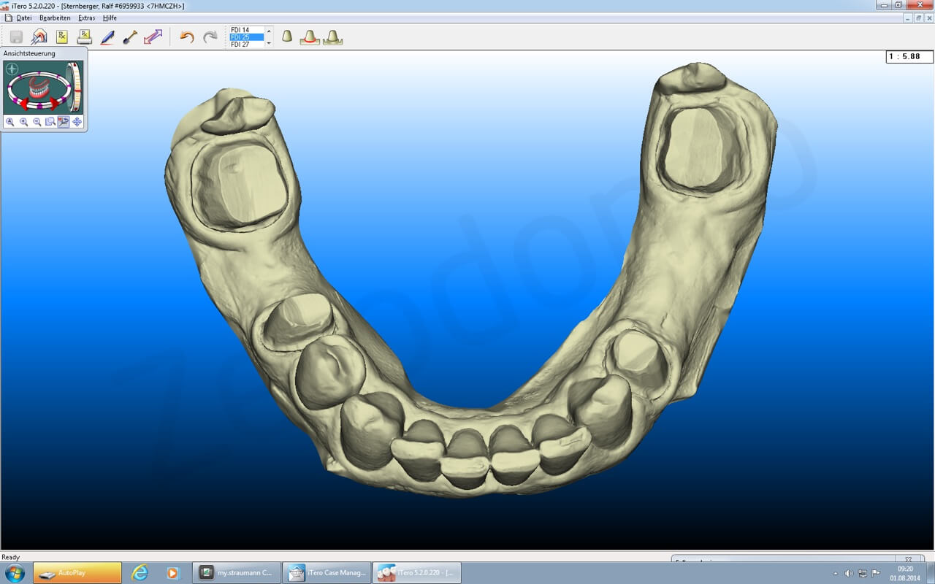Click the print Rx icon
935x584 pixels.
pyautogui.click(x=85, y=36)
